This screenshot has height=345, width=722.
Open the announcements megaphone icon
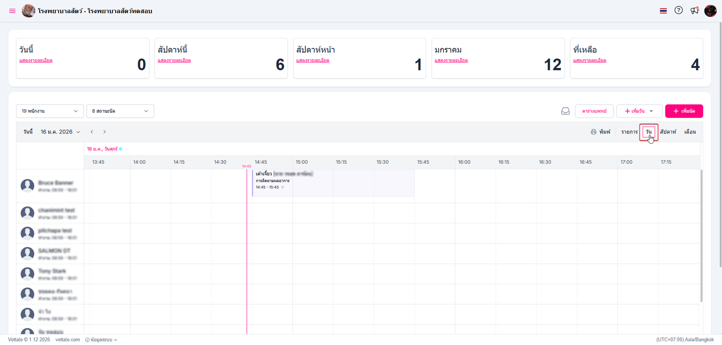pyautogui.click(x=694, y=10)
